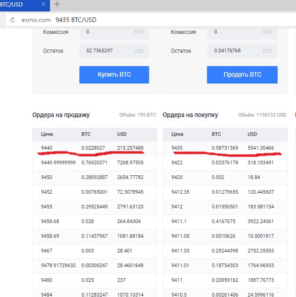Select sell order priced 9449.99999999
Image resolution: width=296 pixels, height=297 pixels.
click(x=95, y=163)
